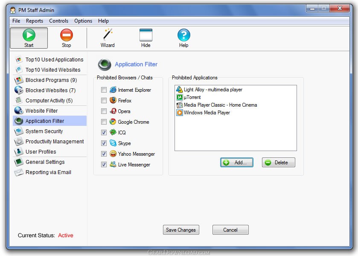Click the Application Filter page heading
This screenshot has width=358, height=256.
click(136, 64)
